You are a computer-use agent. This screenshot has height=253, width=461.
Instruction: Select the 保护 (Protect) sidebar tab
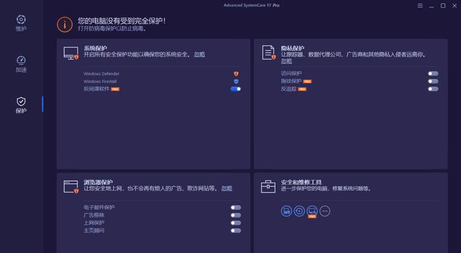(x=21, y=105)
